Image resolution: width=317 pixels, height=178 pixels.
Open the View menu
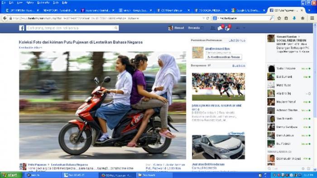coord(19,3)
